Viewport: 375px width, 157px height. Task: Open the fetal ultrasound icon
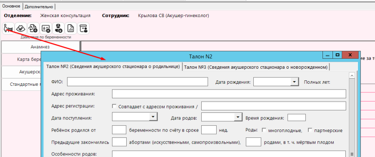[x=21, y=29]
